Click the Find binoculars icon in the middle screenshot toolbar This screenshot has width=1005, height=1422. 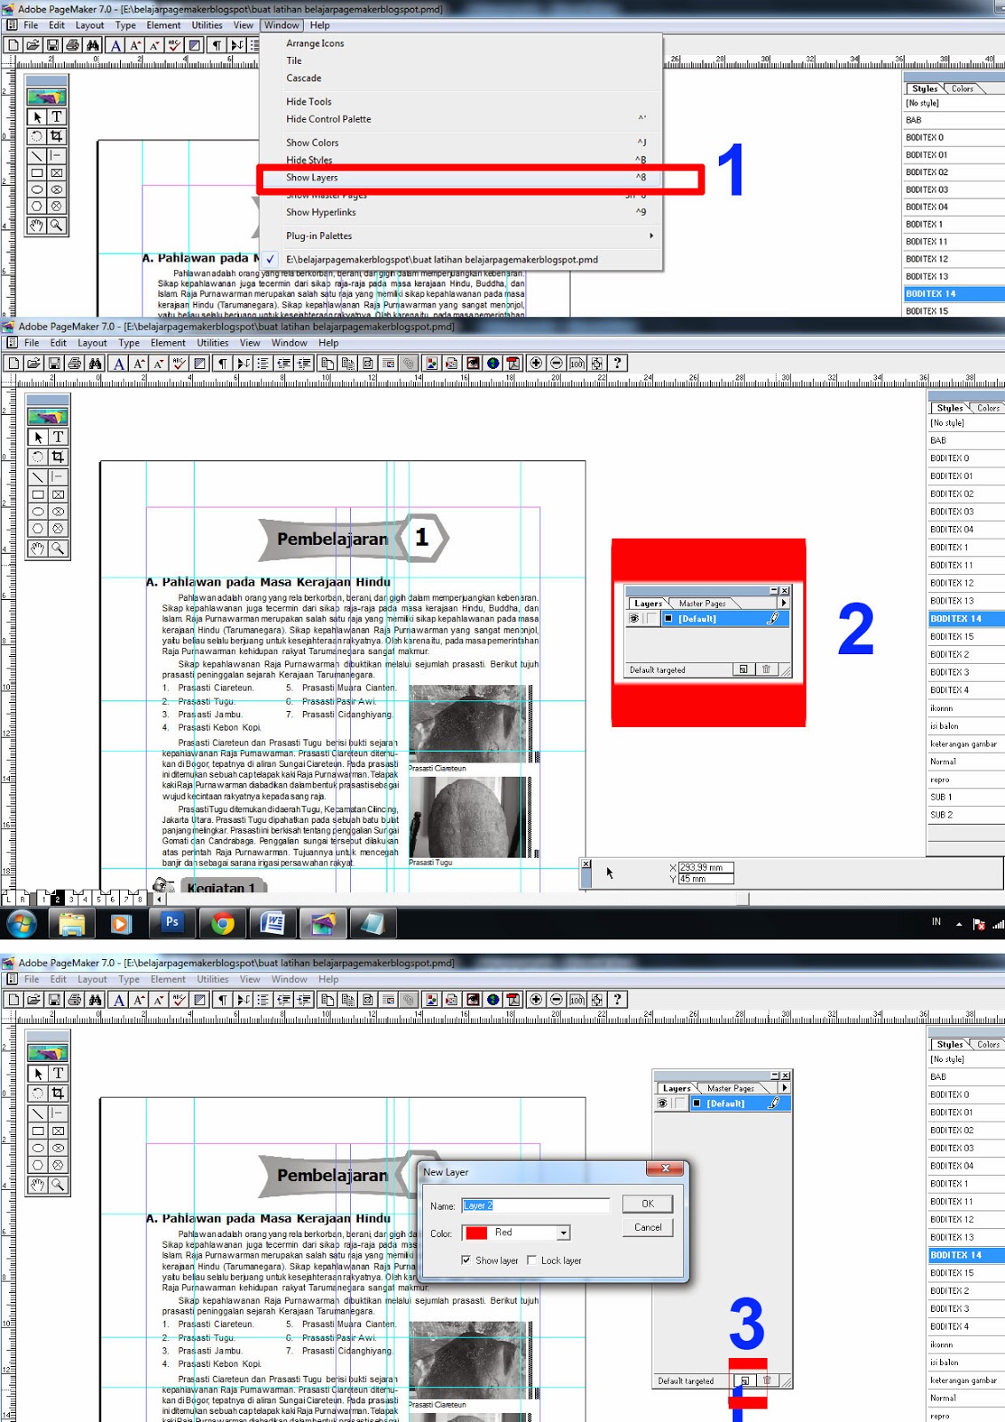(95, 363)
